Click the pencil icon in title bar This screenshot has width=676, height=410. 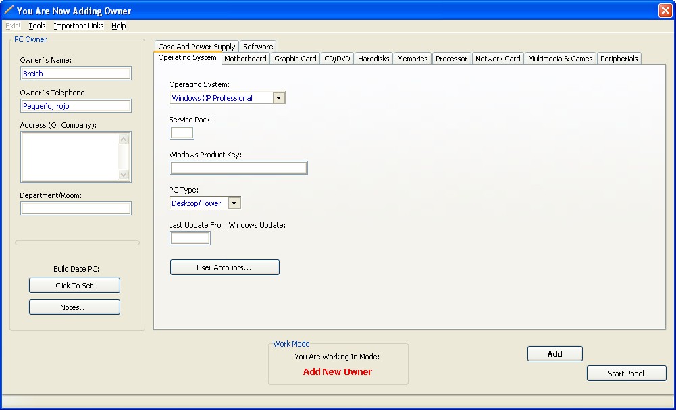9,10
